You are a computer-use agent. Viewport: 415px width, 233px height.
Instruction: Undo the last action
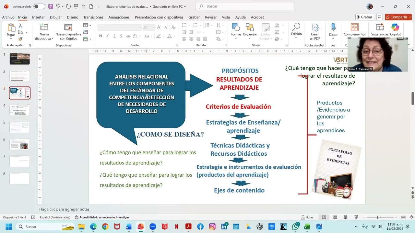click(x=58, y=6)
